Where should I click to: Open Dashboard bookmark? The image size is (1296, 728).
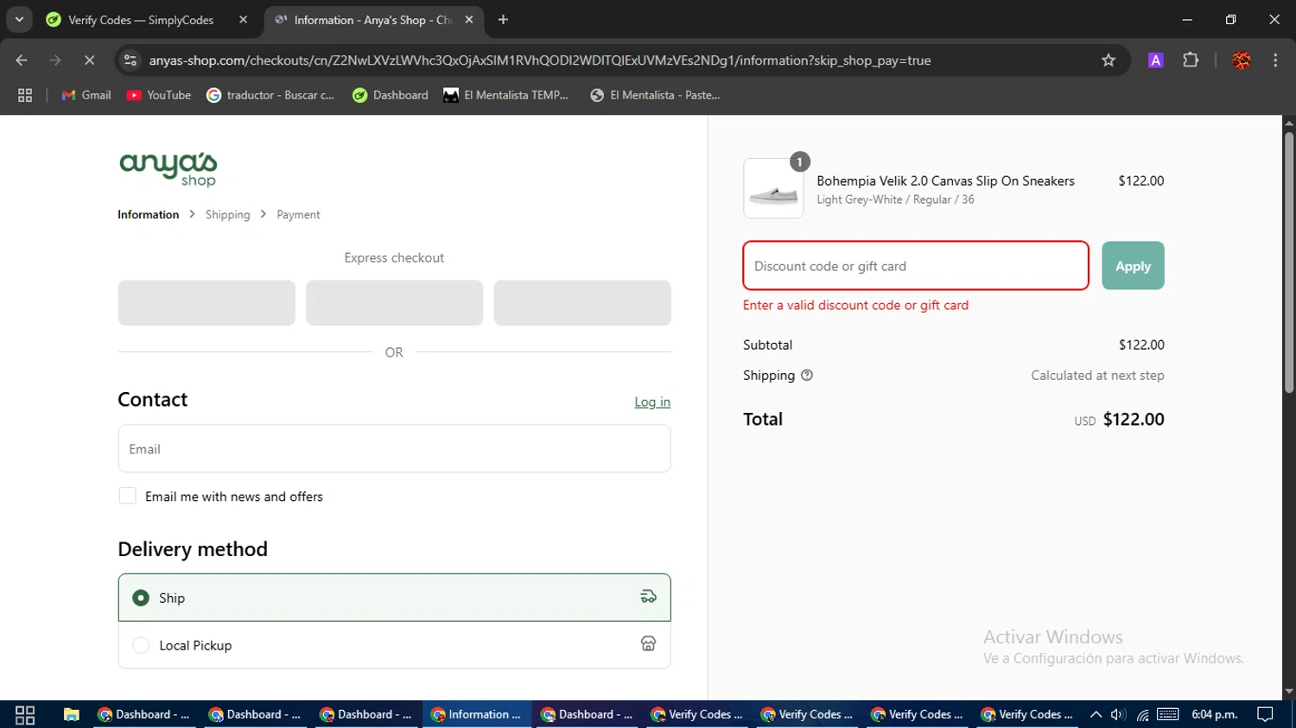[x=391, y=95]
